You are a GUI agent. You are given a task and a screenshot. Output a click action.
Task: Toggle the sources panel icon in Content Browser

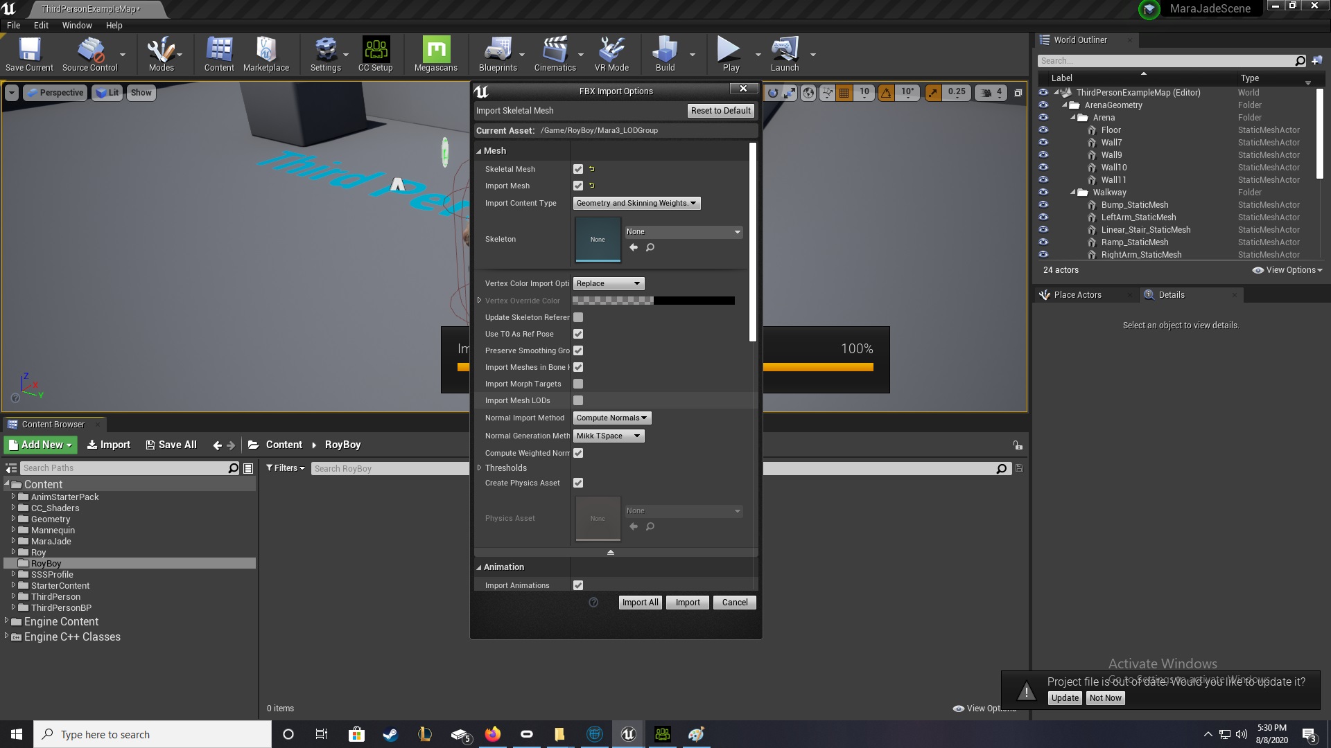click(11, 468)
